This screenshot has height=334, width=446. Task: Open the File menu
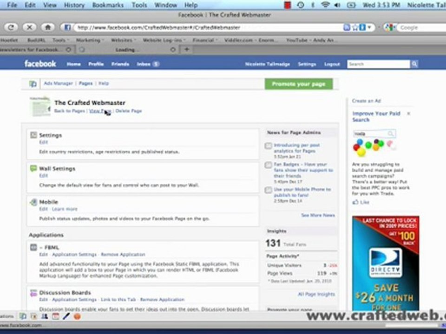12,5
